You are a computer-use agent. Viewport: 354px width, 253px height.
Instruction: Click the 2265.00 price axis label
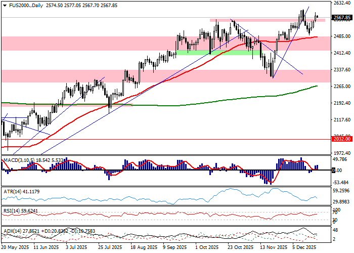point(342,86)
